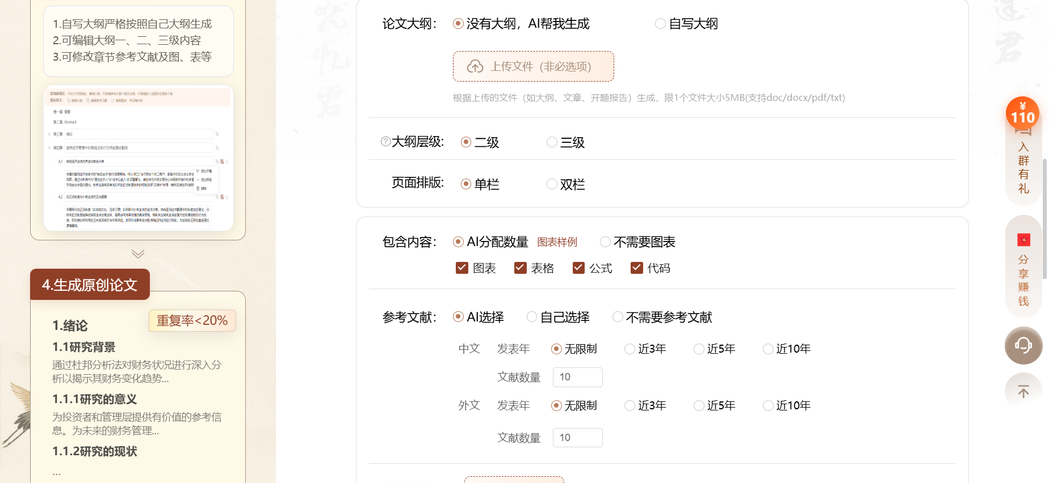This screenshot has width=1049, height=483.
Task: Select 近5年 for 外文 publication year
Action: coord(715,405)
